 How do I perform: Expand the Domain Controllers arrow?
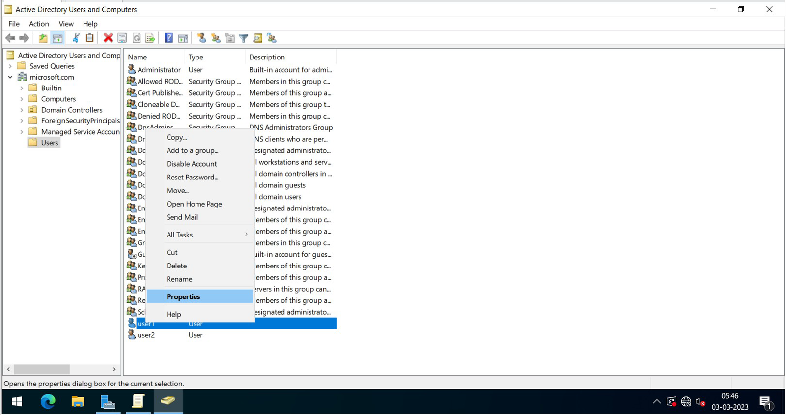(x=22, y=110)
